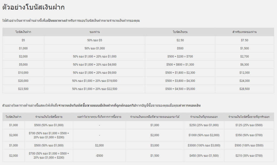The height and width of the screenshot is (165, 277).
Task: Click the $7.50 trading total cell
Action: [x=245, y=40]
